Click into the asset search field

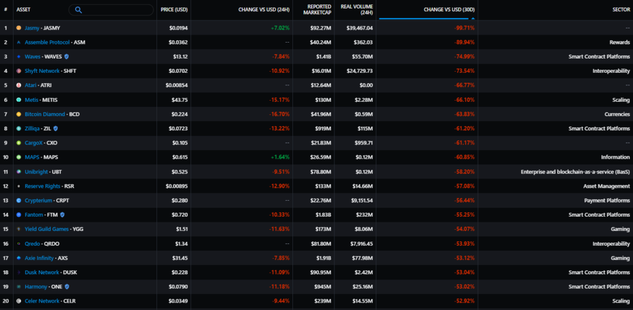coord(116,10)
